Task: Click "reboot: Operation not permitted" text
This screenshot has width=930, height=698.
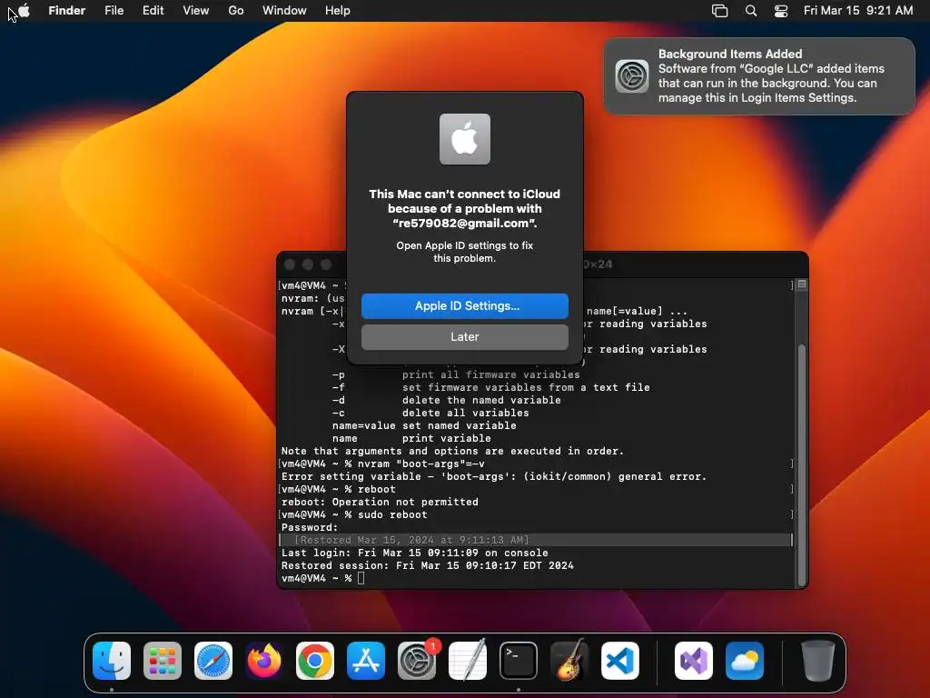Action: pos(380,502)
